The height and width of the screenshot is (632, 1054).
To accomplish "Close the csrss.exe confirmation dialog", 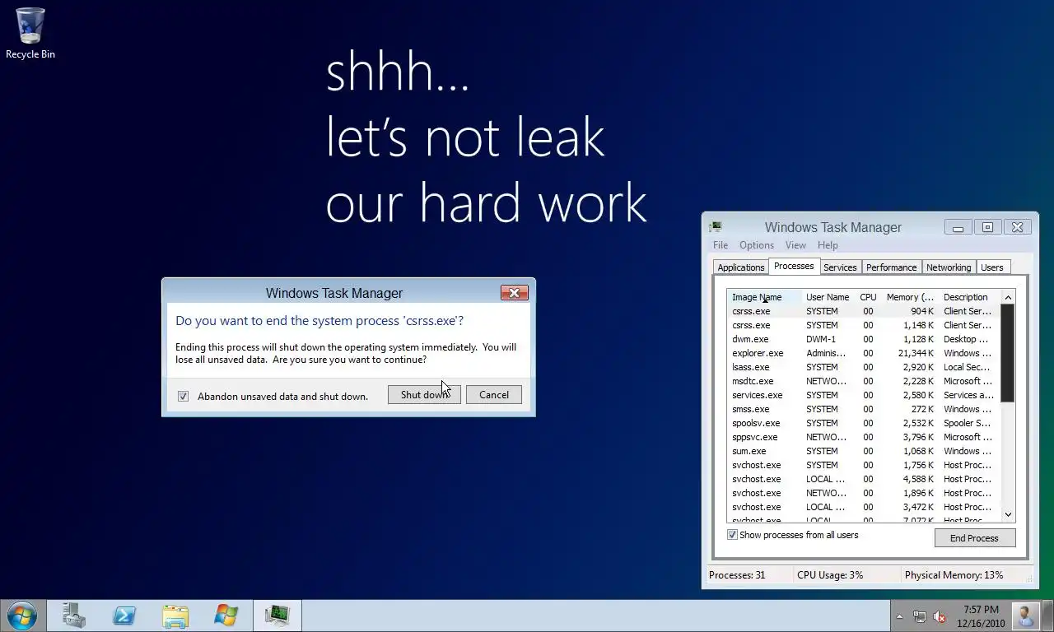I will (x=514, y=293).
